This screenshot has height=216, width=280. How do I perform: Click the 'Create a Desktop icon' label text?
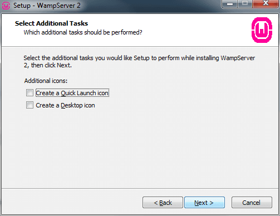[x=65, y=105]
